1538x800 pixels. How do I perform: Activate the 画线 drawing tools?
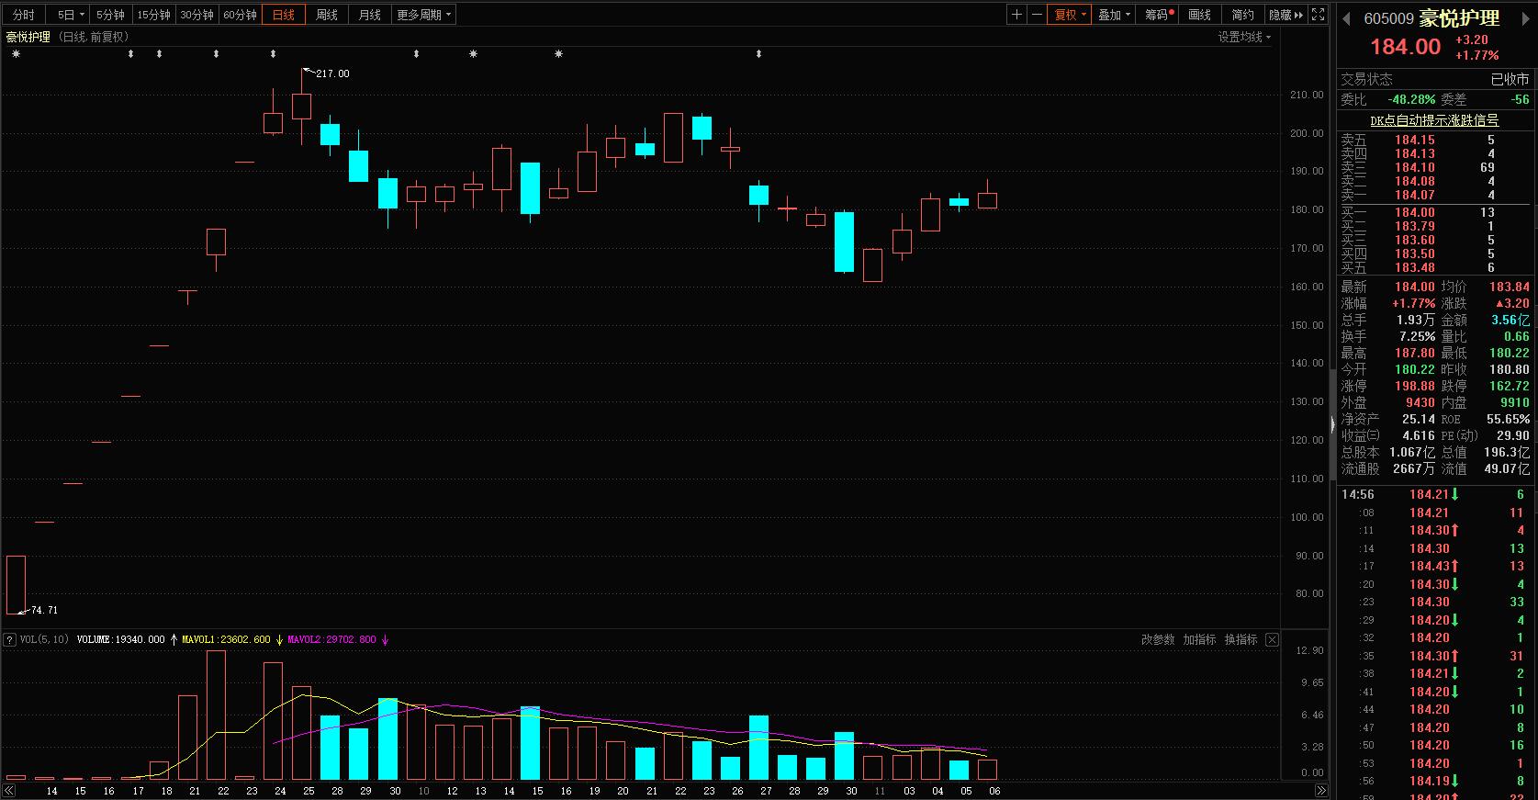coord(1200,15)
